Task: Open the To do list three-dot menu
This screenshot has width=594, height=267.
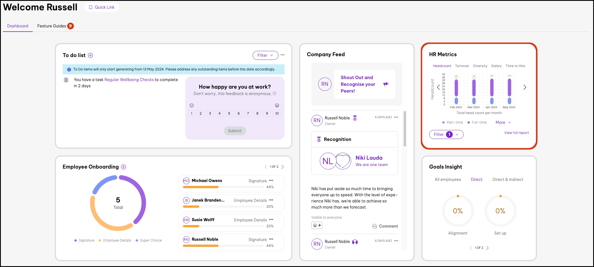Action: 283,55
